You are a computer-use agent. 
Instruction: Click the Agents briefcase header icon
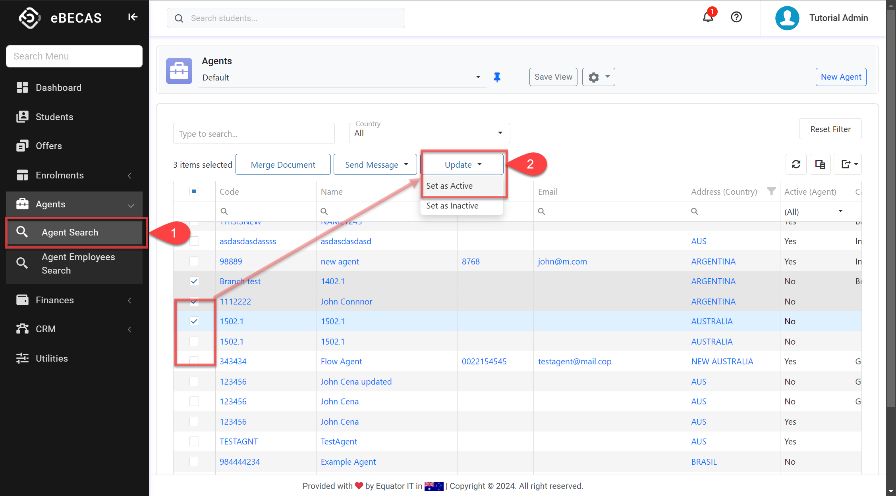point(179,71)
